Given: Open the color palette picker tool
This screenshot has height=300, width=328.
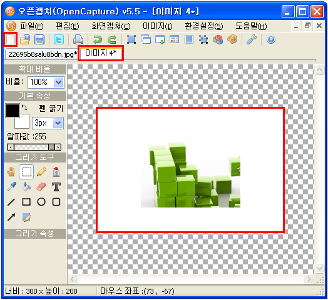Looking at the screenshot, I should tap(232, 39).
